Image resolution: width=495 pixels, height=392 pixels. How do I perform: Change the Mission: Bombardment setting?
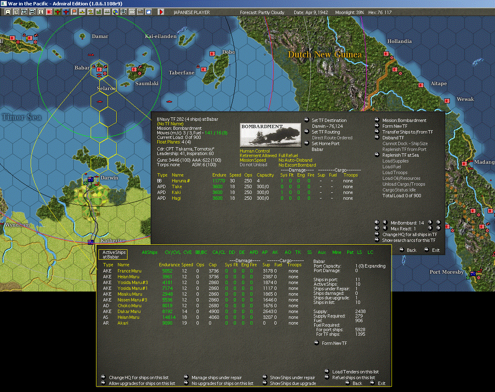[x=404, y=120]
